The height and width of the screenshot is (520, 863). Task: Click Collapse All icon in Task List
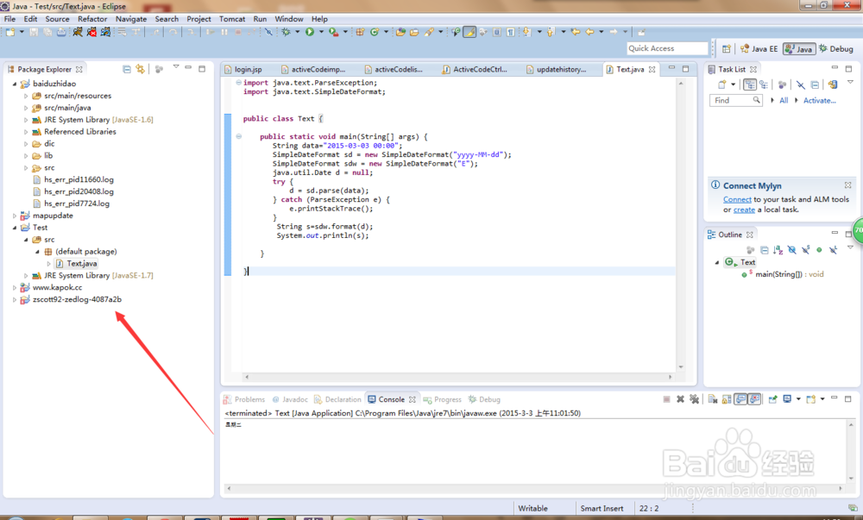(816, 85)
